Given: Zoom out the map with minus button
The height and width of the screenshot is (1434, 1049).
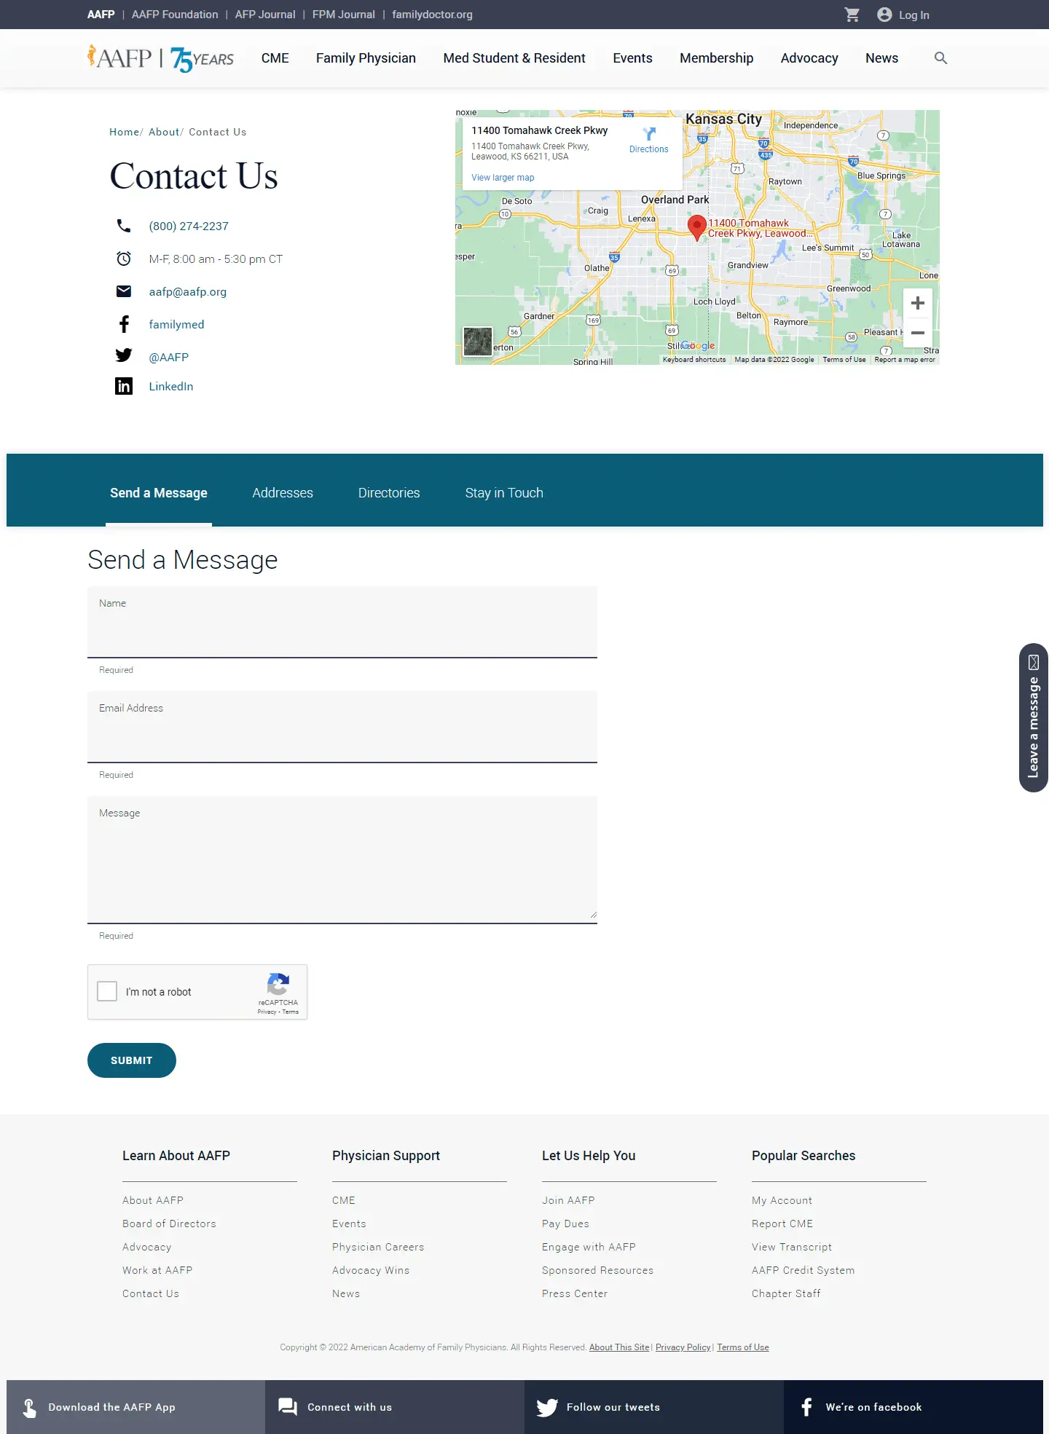Looking at the screenshot, I should tap(918, 333).
